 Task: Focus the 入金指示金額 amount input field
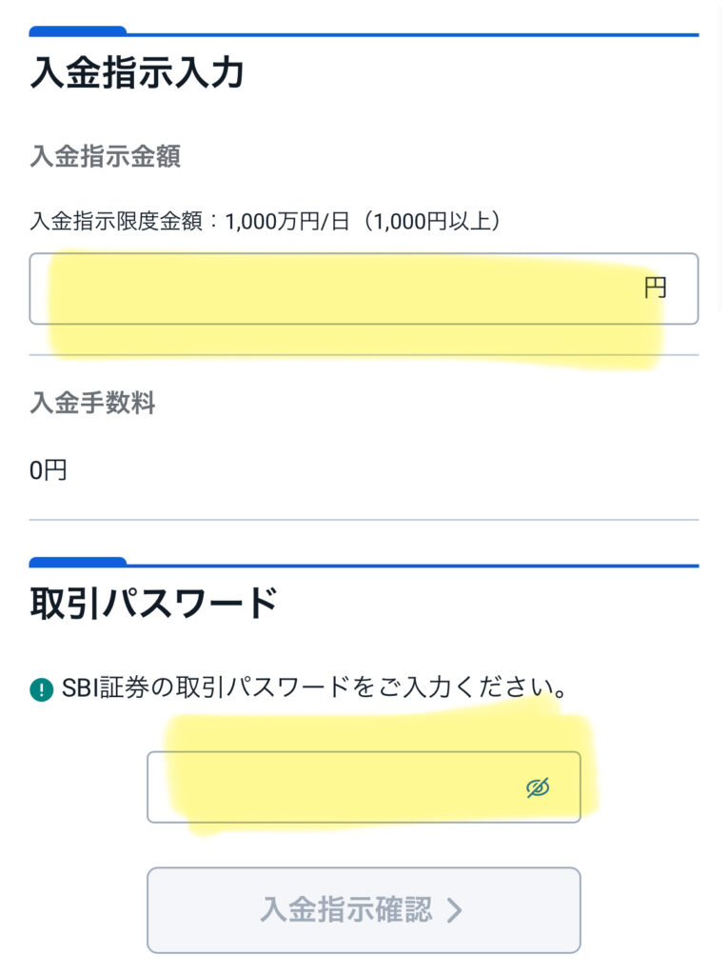click(x=333, y=289)
